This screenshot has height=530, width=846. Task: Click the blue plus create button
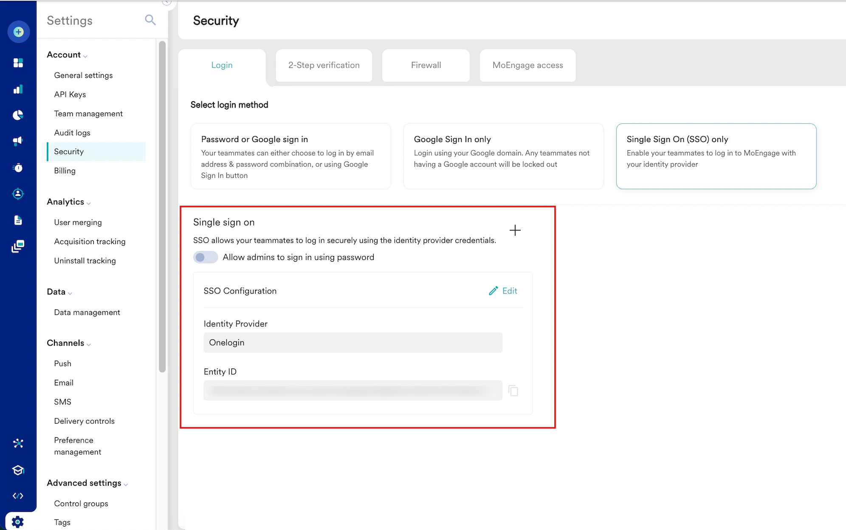click(18, 32)
